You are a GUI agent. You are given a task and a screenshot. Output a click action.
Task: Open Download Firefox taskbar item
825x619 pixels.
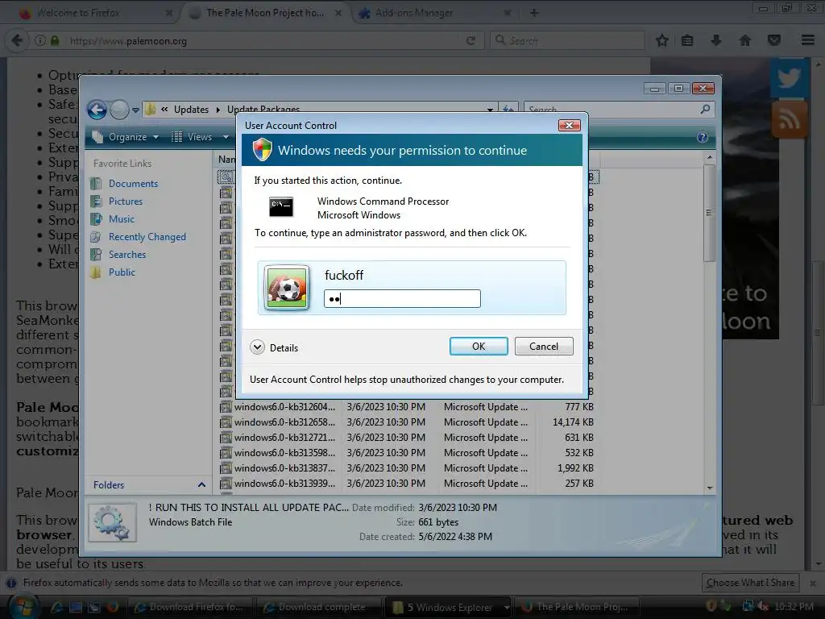pyautogui.click(x=189, y=607)
